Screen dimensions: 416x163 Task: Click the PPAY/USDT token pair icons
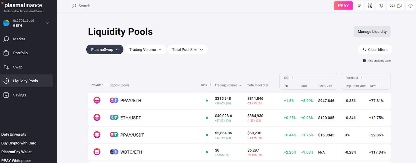(114, 135)
